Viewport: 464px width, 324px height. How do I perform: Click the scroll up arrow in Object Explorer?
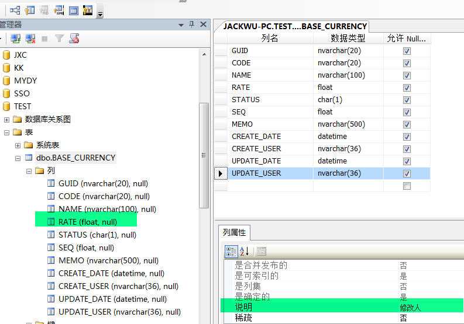coord(204,54)
